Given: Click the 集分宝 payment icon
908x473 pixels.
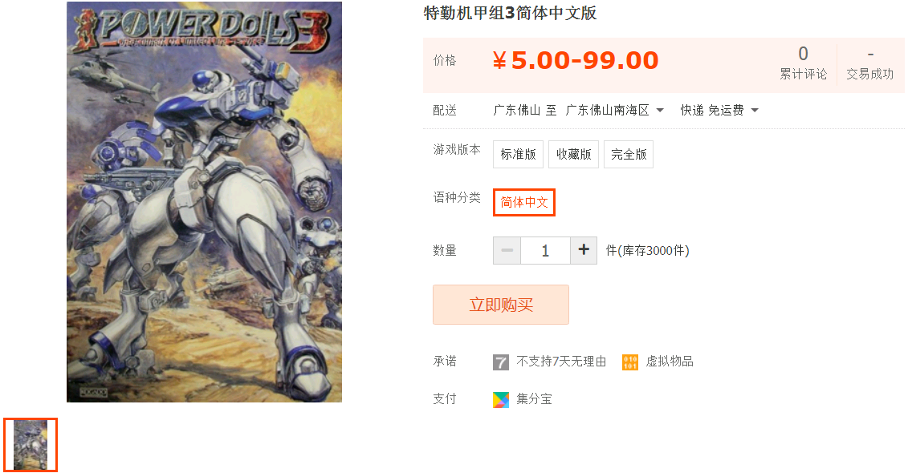Looking at the screenshot, I should [x=500, y=399].
